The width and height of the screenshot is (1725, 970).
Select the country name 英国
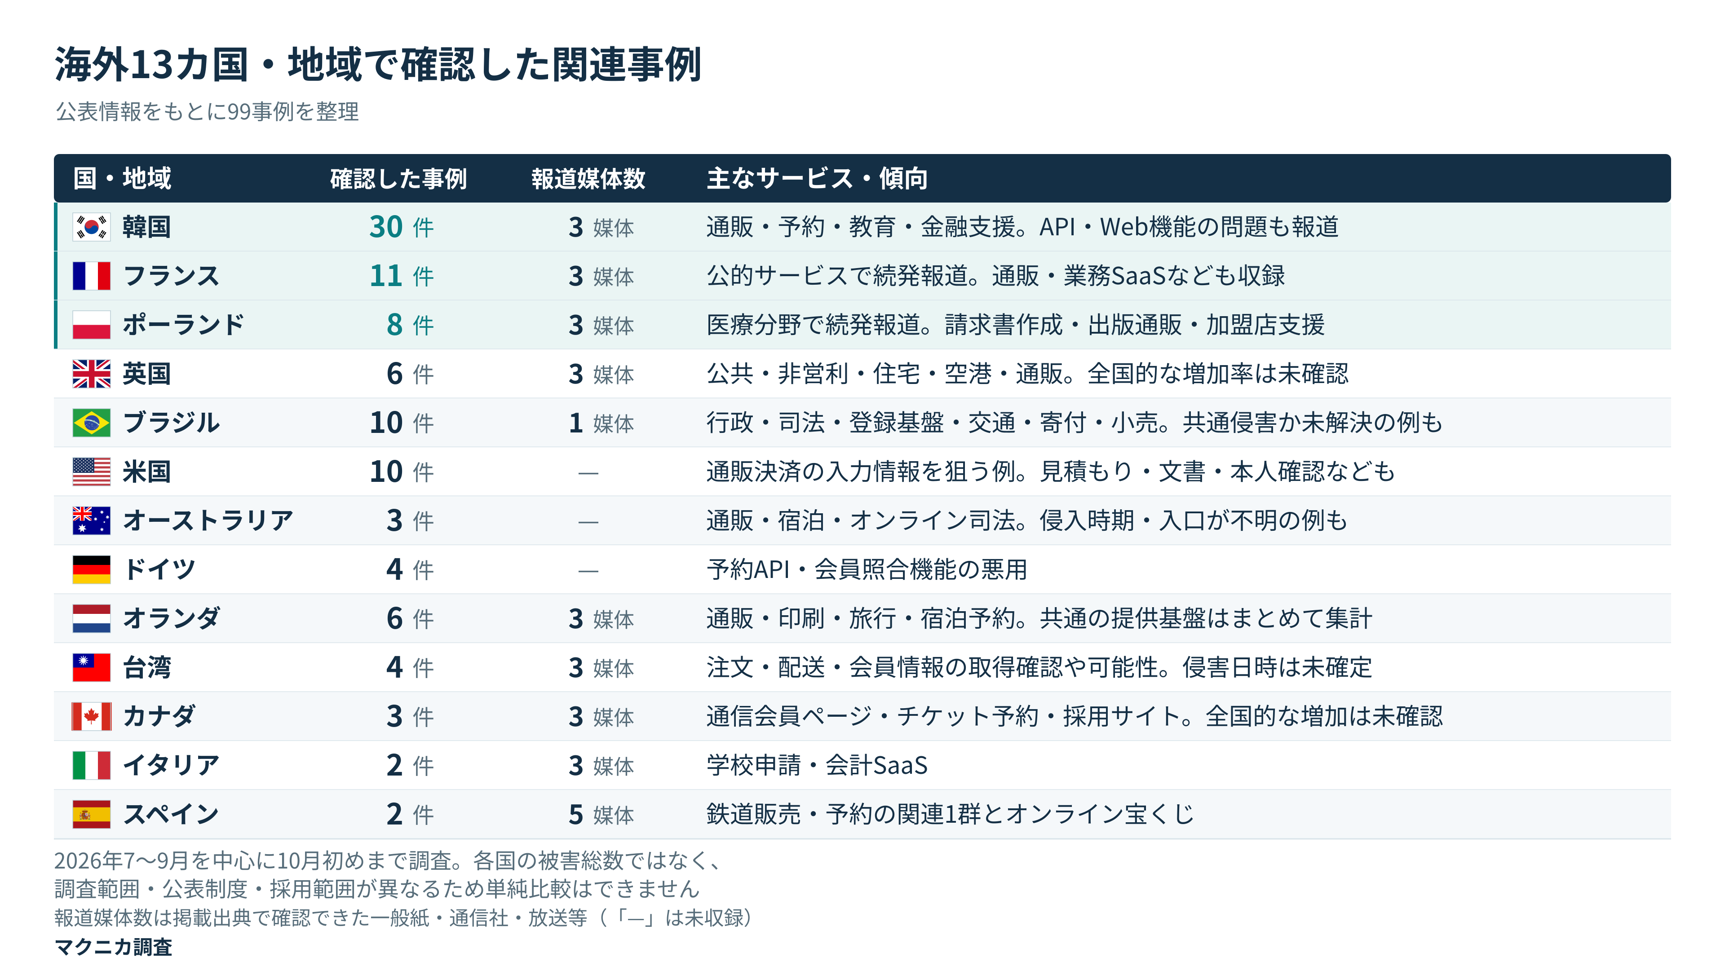coord(146,374)
